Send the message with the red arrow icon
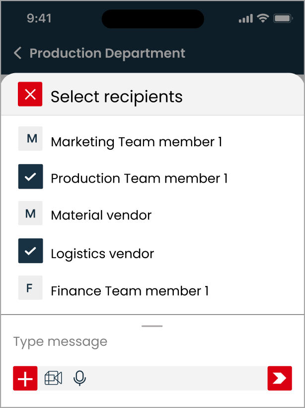 [280, 378]
